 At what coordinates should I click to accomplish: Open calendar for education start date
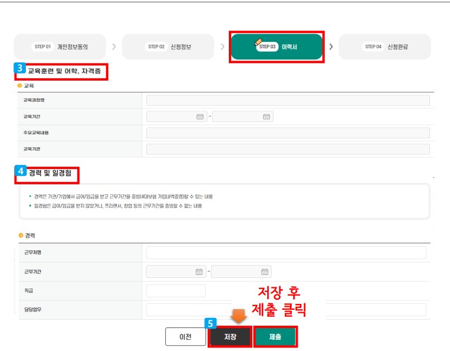click(x=200, y=117)
